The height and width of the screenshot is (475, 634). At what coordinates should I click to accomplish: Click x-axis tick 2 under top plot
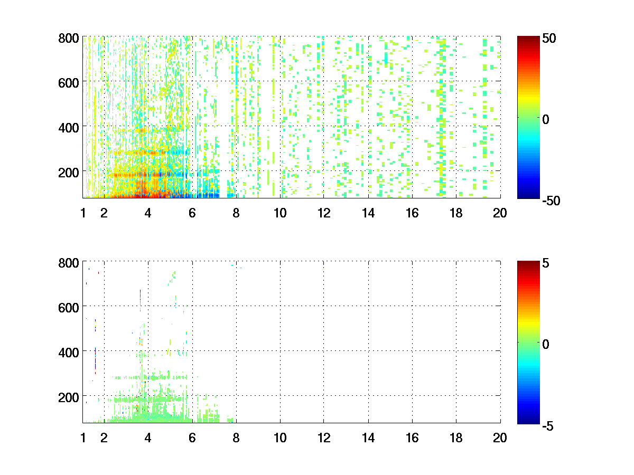tap(104, 213)
